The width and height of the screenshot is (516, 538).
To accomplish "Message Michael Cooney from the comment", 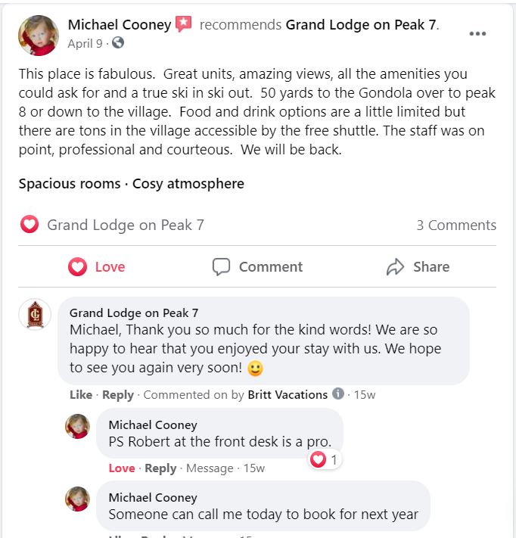I will [210, 468].
